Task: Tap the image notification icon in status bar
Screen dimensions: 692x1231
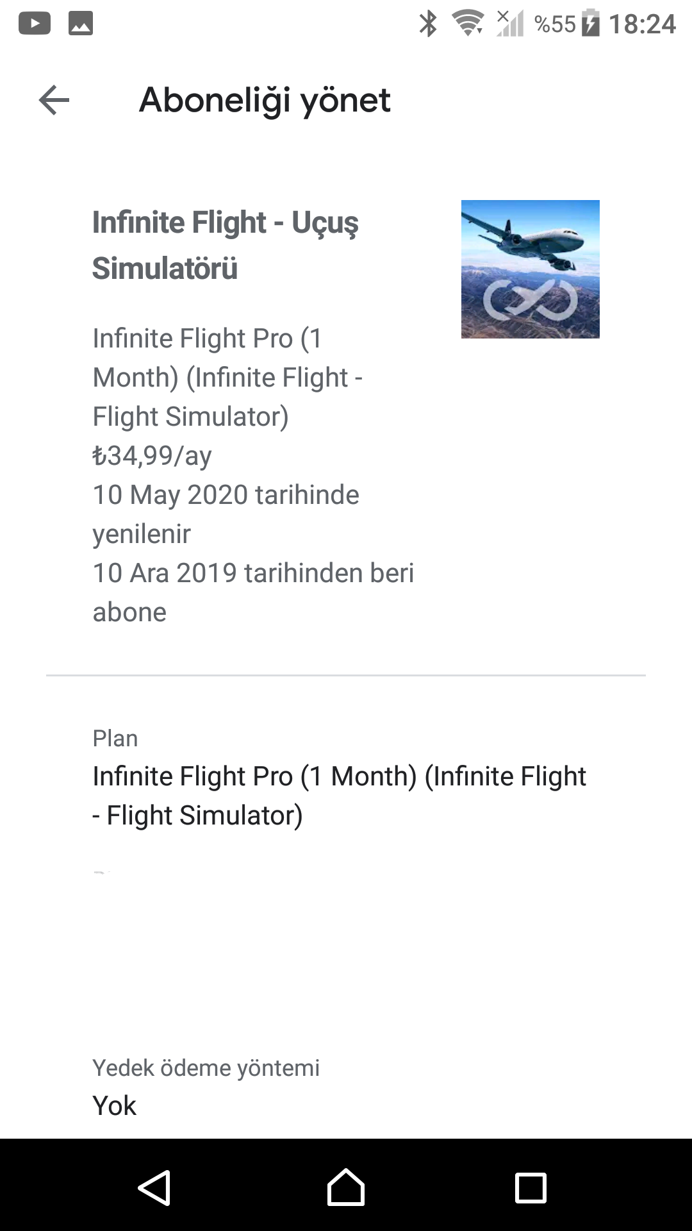Action: click(x=81, y=24)
